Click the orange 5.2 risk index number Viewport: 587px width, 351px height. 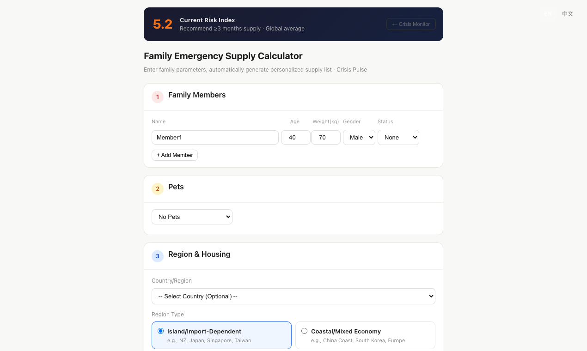point(163,24)
